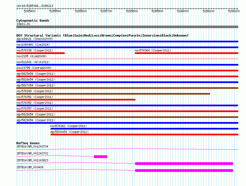Click the NM_001243702 small magenta exon block
246x186 pixels.
(101, 157)
